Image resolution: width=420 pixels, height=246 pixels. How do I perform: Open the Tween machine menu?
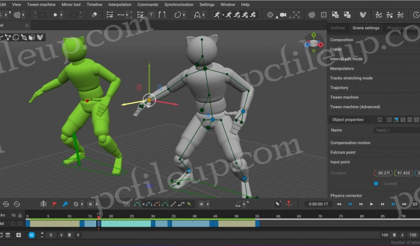[41, 4]
